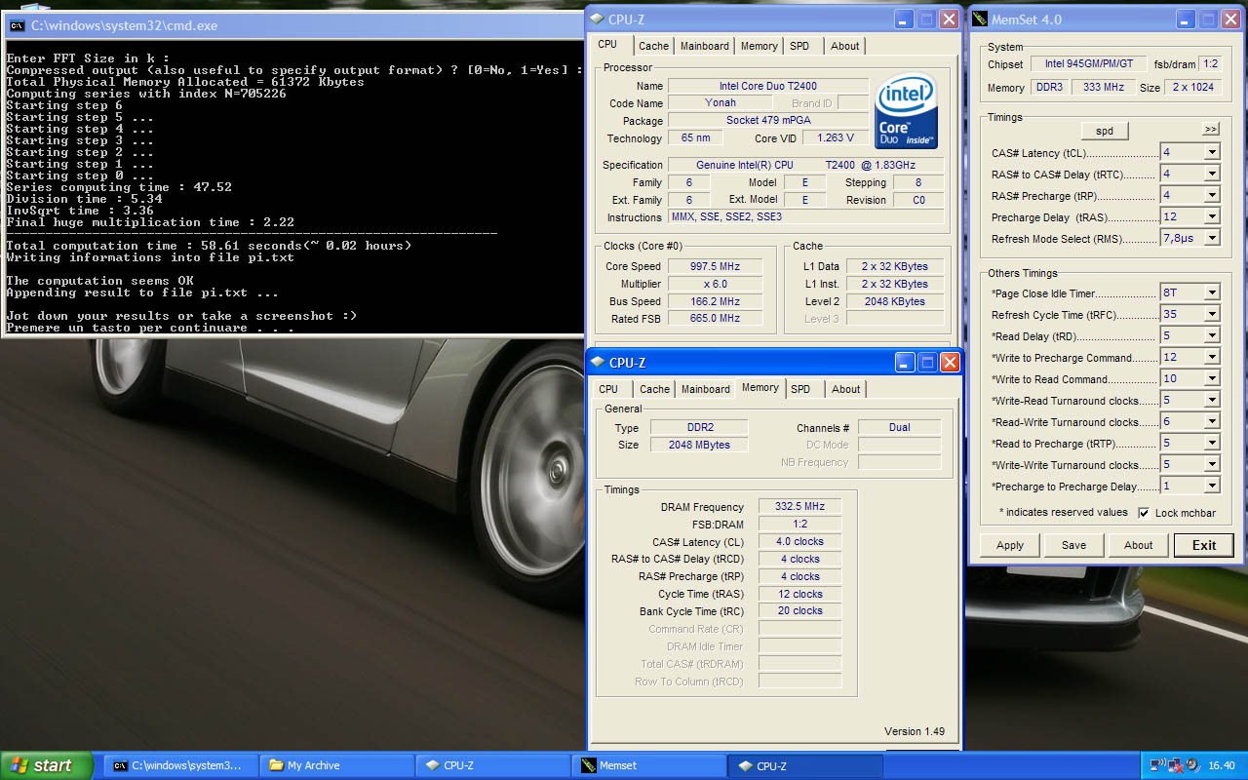
Task: Expand the CAS# Latency (tCL) dropdown
Action: [1212, 152]
